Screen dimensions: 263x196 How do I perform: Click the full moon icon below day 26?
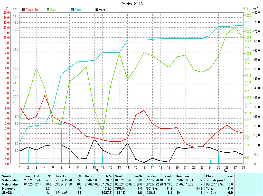point(226,170)
